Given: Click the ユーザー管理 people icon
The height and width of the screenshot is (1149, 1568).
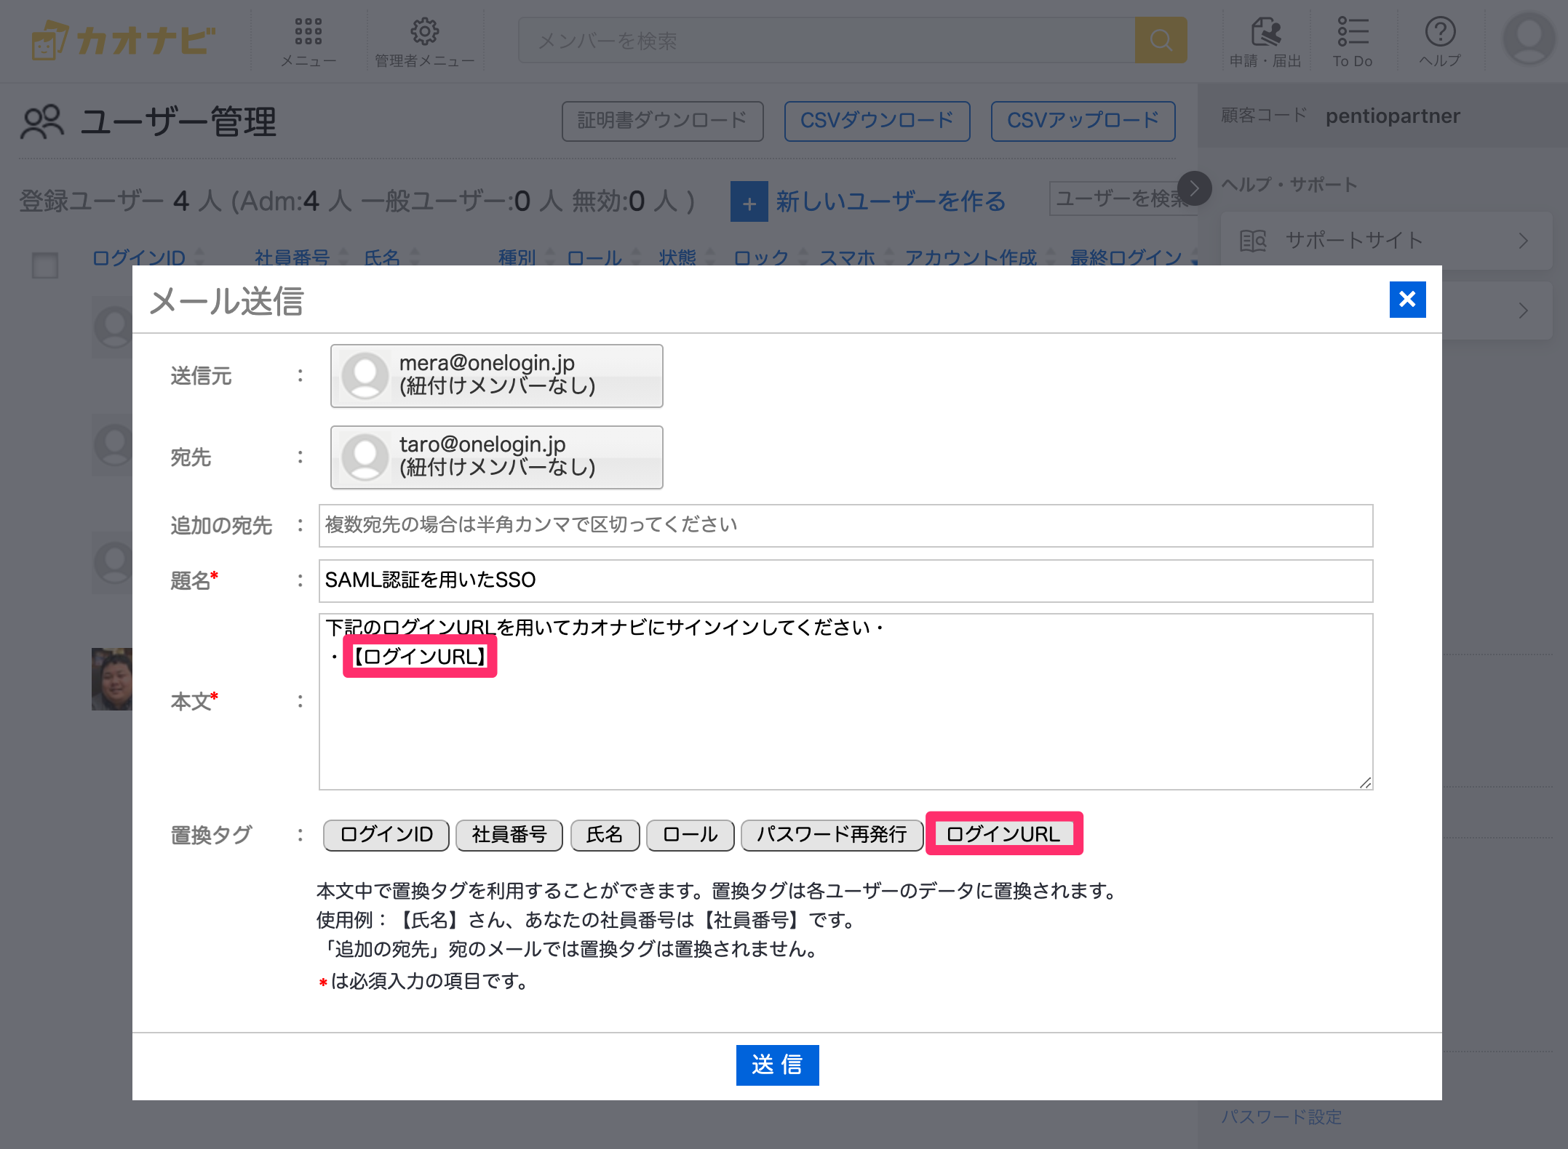Looking at the screenshot, I should [x=42, y=122].
